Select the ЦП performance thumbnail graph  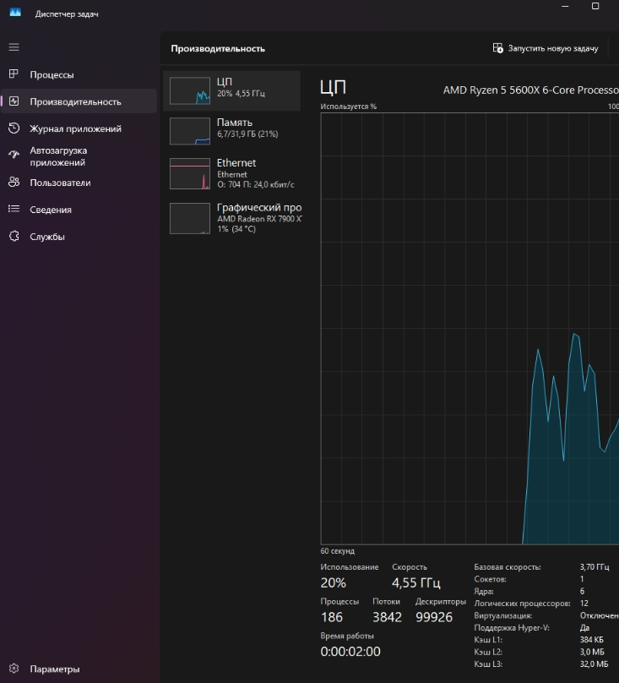pos(190,90)
